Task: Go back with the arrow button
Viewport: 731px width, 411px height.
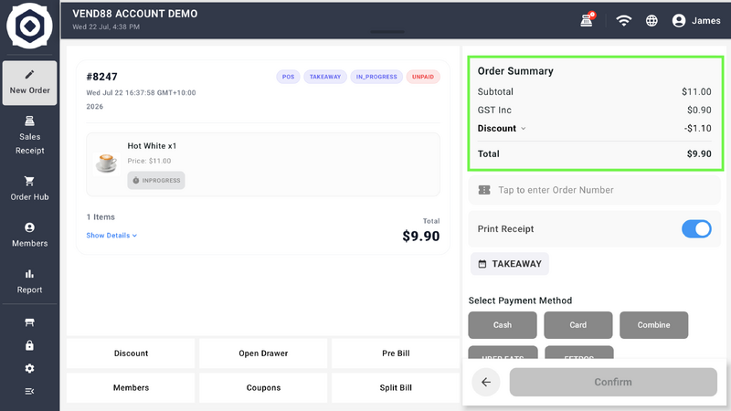Action: pos(486,382)
